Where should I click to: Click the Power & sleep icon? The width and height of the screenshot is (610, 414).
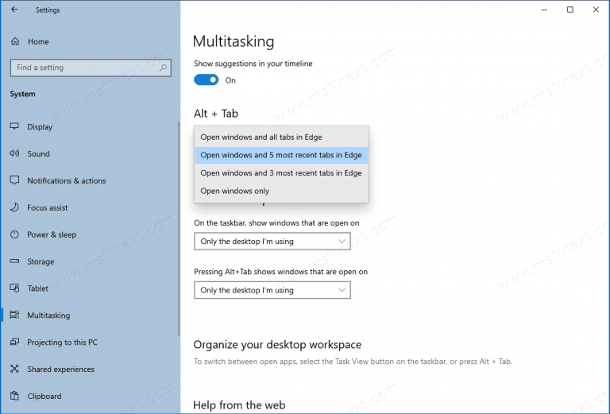click(x=14, y=234)
